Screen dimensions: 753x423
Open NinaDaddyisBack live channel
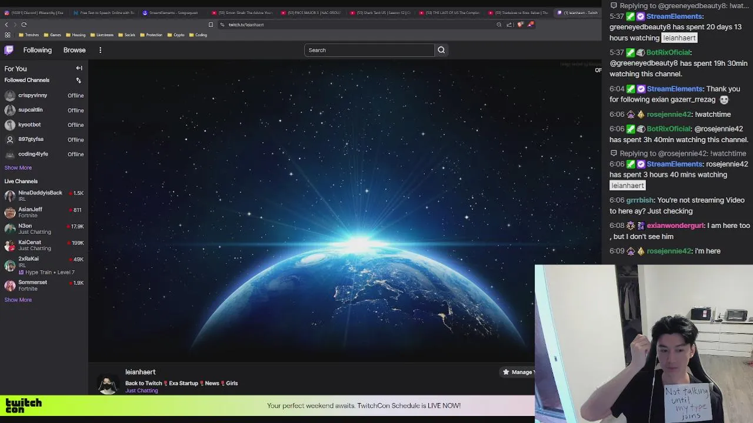(x=44, y=196)
